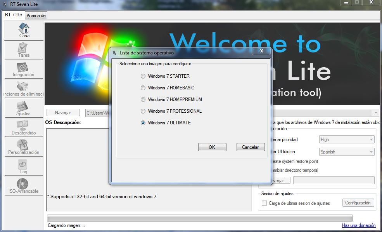Click the RT Seven Lite title bar icon
382x232 pixels.
click(4, 4)
